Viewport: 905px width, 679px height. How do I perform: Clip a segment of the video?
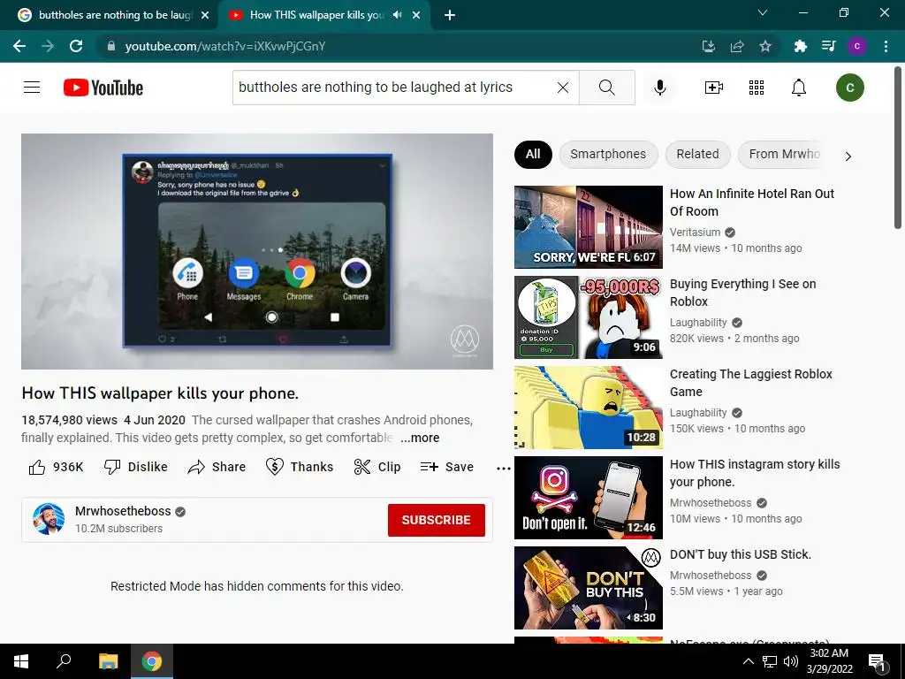pyautogui.click(x=376, y=467)
